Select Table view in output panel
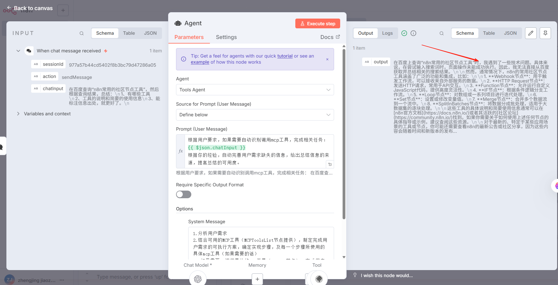Viewport: 558px width, 285px height. click(489, 33)
